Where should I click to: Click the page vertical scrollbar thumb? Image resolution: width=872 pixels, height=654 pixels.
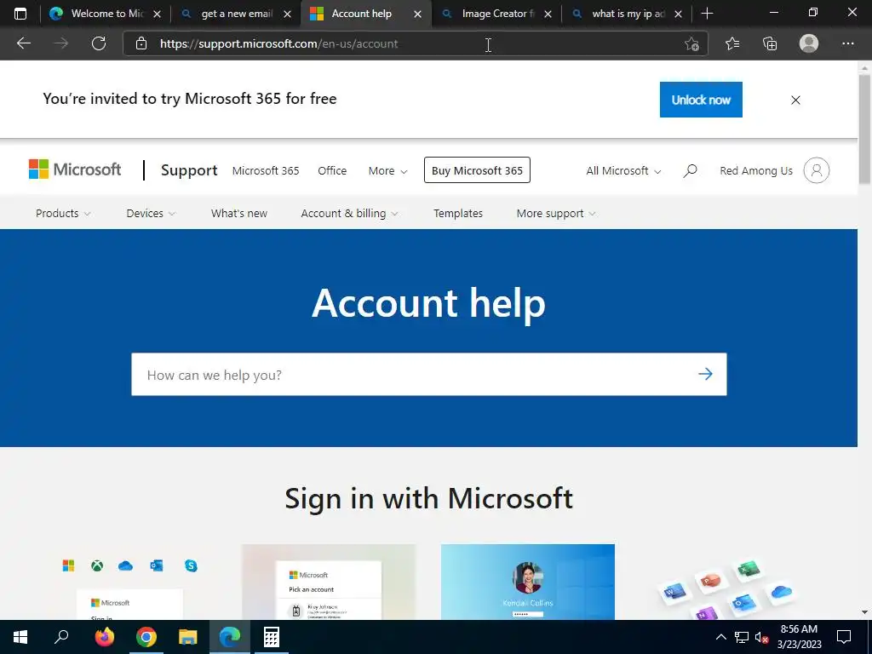(864, 128)
